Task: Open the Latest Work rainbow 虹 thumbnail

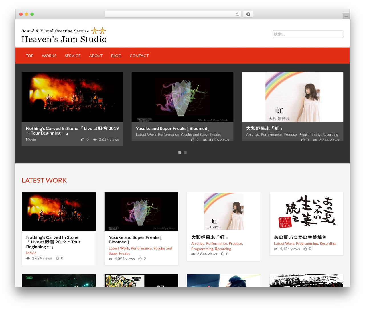Action: coord(224,211)
